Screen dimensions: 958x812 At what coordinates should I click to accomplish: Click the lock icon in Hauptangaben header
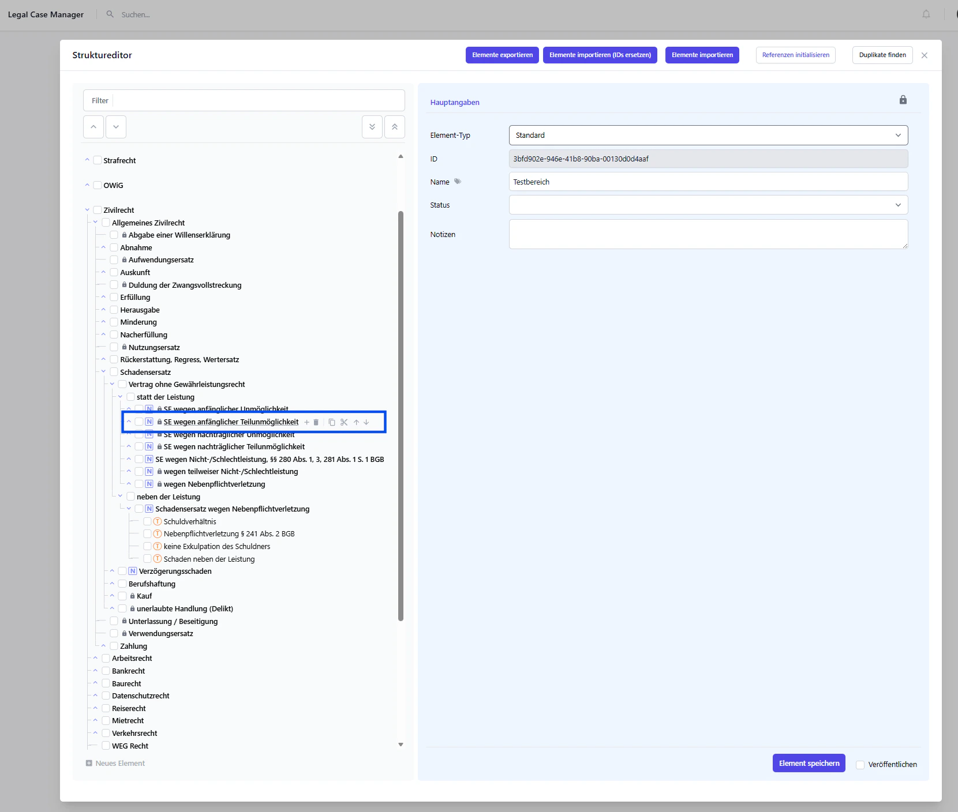point(903,100)
